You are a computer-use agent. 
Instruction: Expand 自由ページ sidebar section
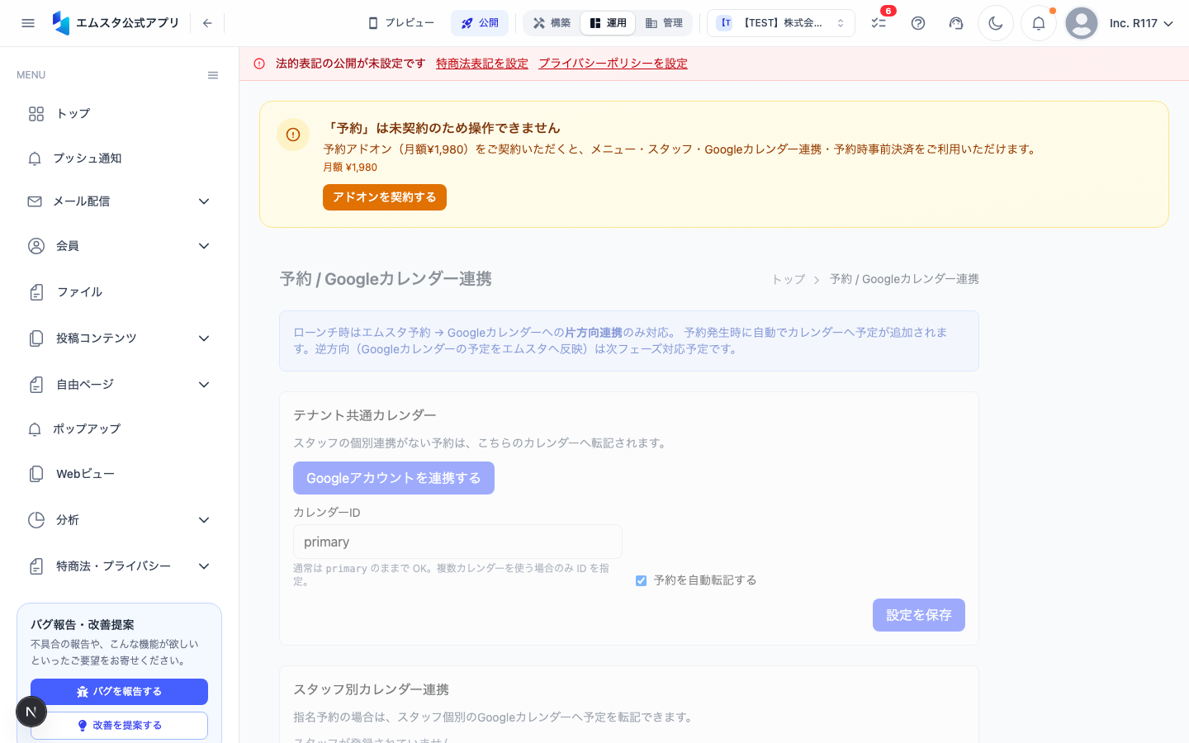(119, 385)
